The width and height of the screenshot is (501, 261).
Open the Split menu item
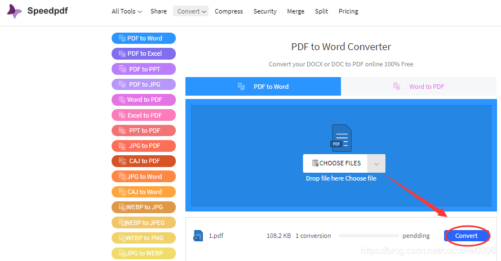[321, 11]
